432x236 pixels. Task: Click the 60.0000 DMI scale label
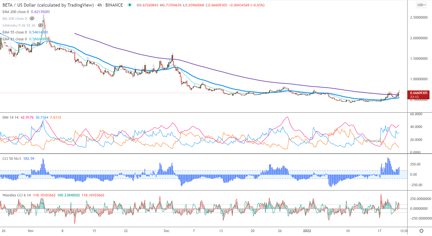point(416,114)
